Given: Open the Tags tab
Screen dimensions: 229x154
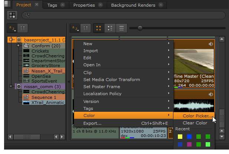Looking at the screenshot, I should click(52, 5).
